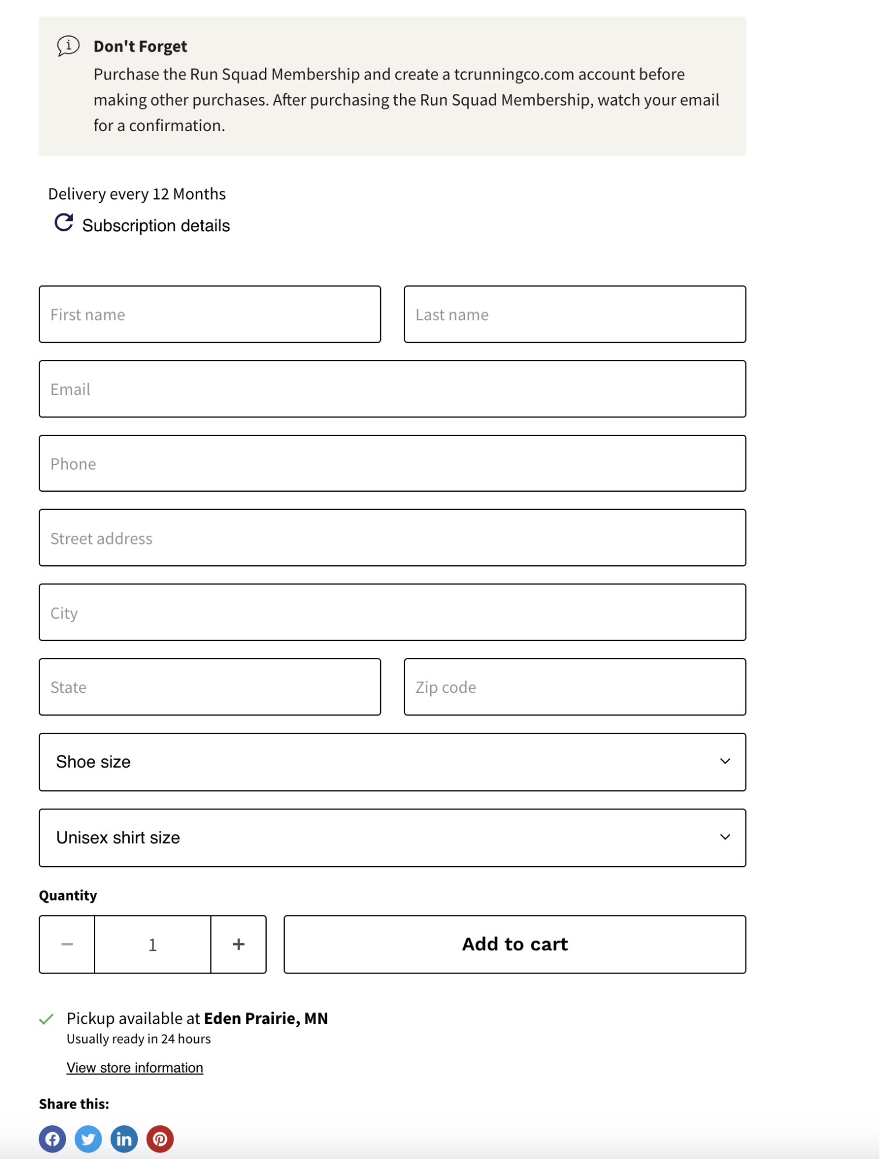Click the LinkedIn share icon
Viewport: 880px width, 1159px height.
pyautogui.click(x=124, y=1138)
